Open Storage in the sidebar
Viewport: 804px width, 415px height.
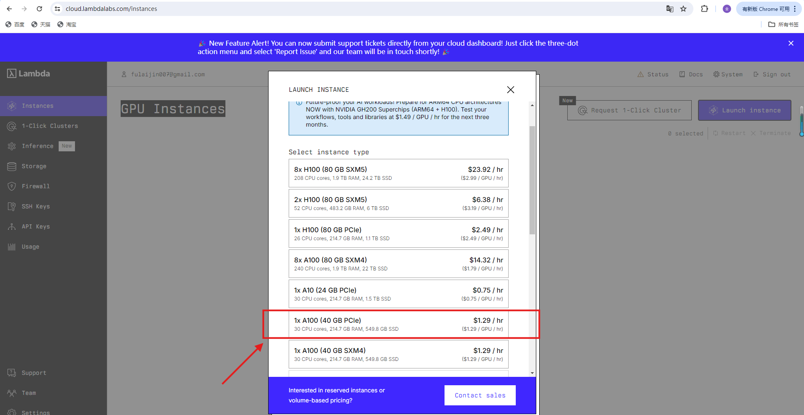click(x=54, y=166)
